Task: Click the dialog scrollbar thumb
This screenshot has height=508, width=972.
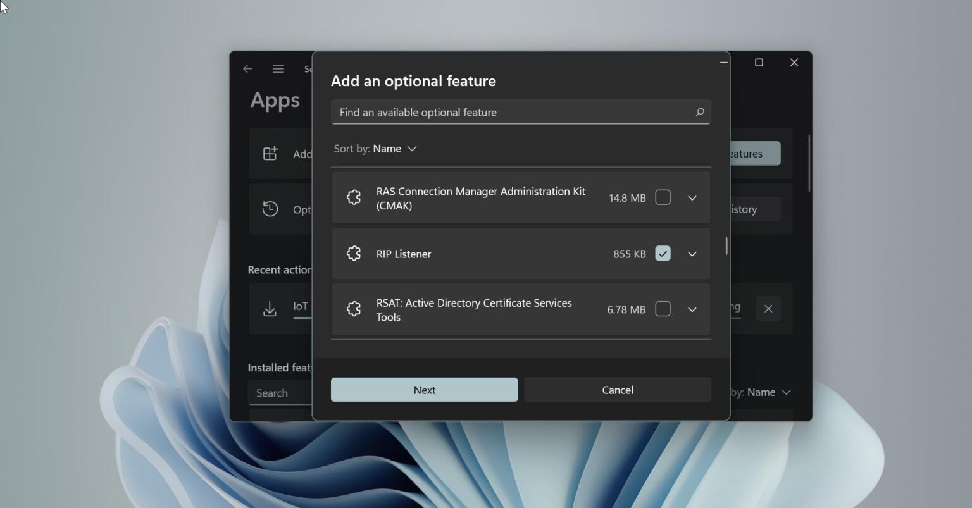Action: point(725,247)
